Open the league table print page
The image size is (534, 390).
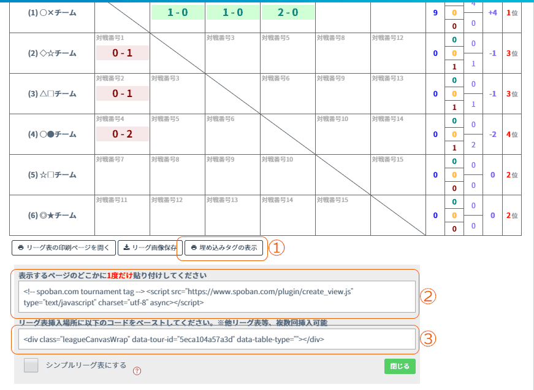coord(64,248)
